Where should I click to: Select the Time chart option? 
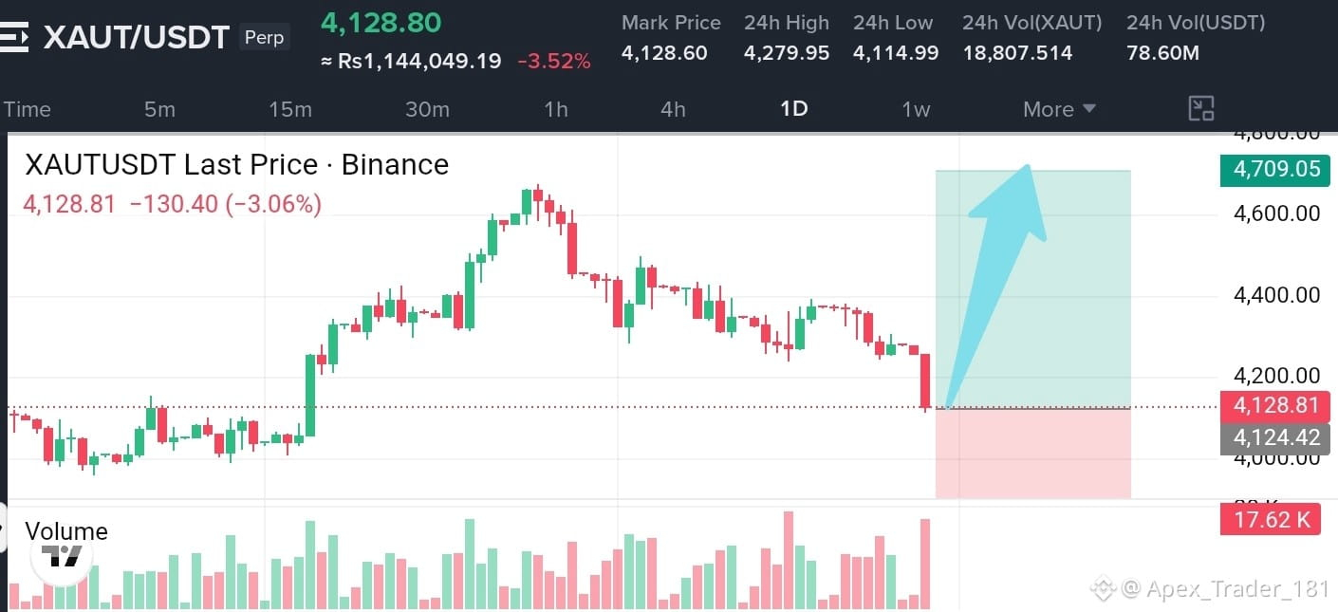coord(27,109)
